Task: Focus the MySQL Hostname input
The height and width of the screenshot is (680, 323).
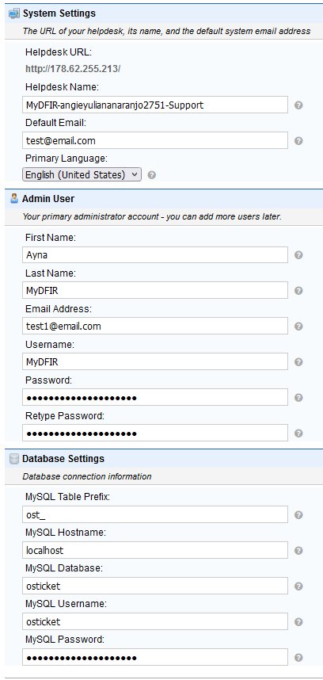Action: [x=155, y=550]
